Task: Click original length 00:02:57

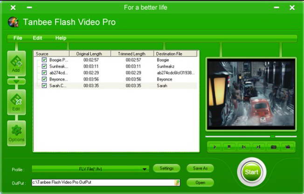Action: click(x=91, y=60)
